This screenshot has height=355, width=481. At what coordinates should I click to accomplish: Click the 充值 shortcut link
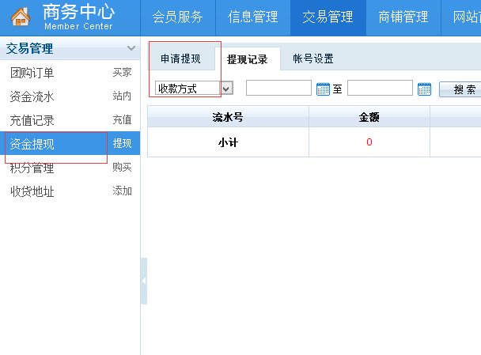coord(122,120)
